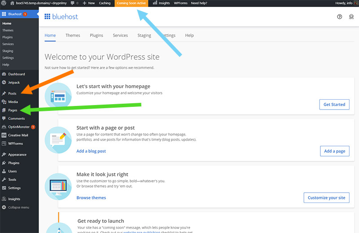Click the Add a page button
359x233 pixels.
pyautogui.click(x=334, y=151)
